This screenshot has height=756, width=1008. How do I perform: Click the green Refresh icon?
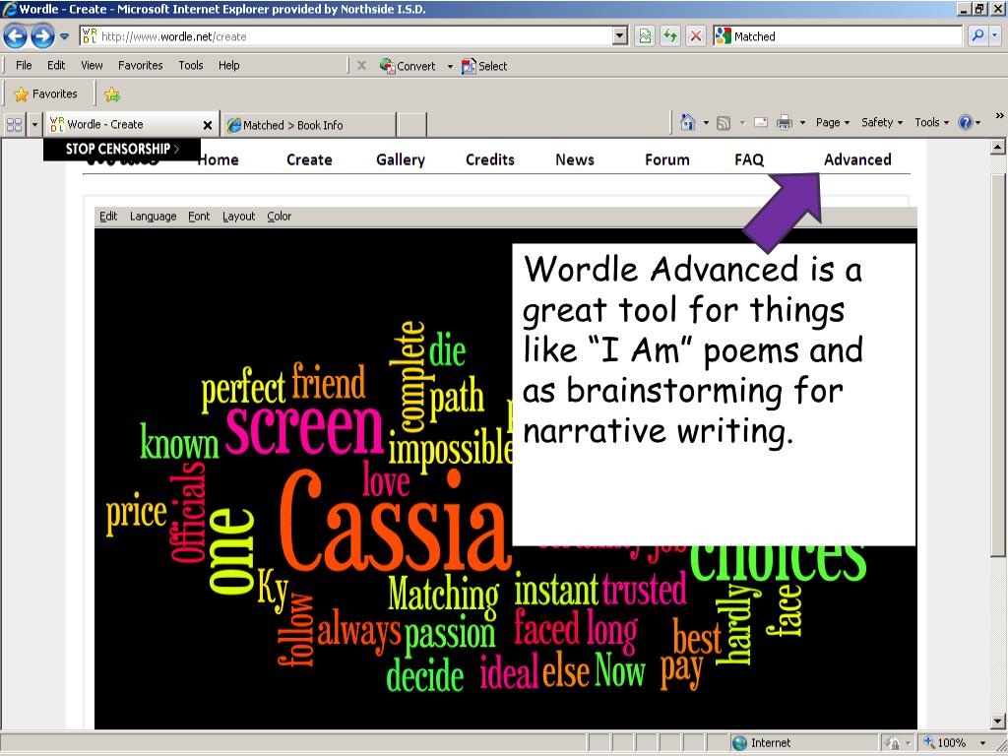669,36
